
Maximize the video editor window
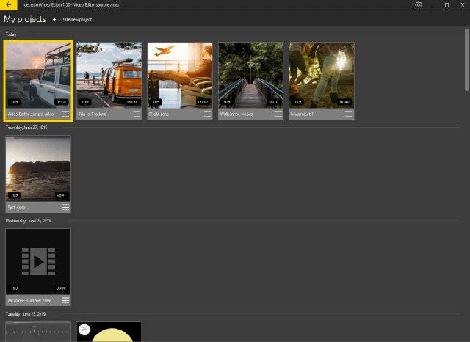[446, 5]
